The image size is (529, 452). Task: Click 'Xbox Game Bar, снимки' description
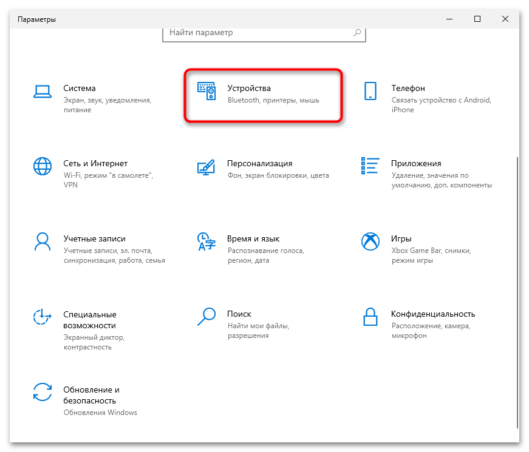click(431, 255)
